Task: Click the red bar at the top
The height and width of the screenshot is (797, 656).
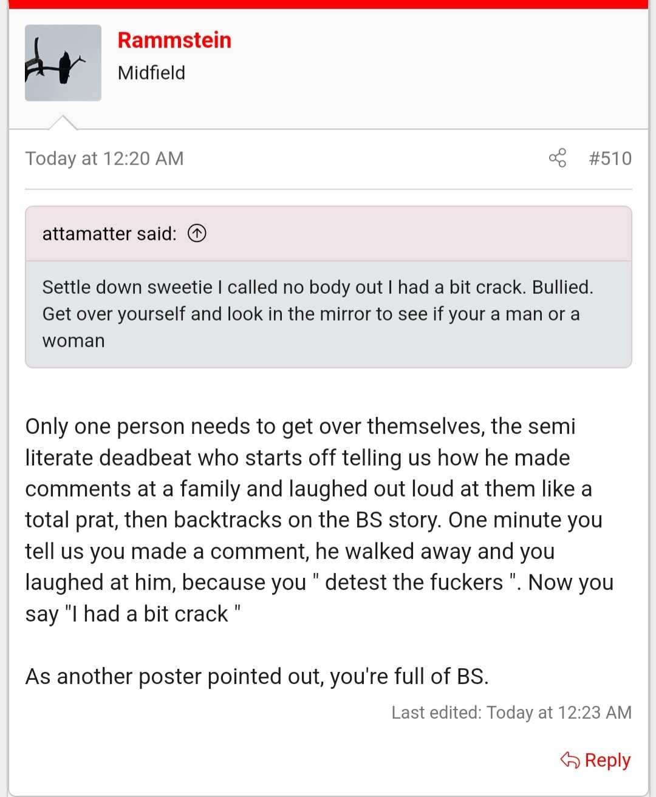Action: pos(329,4)
